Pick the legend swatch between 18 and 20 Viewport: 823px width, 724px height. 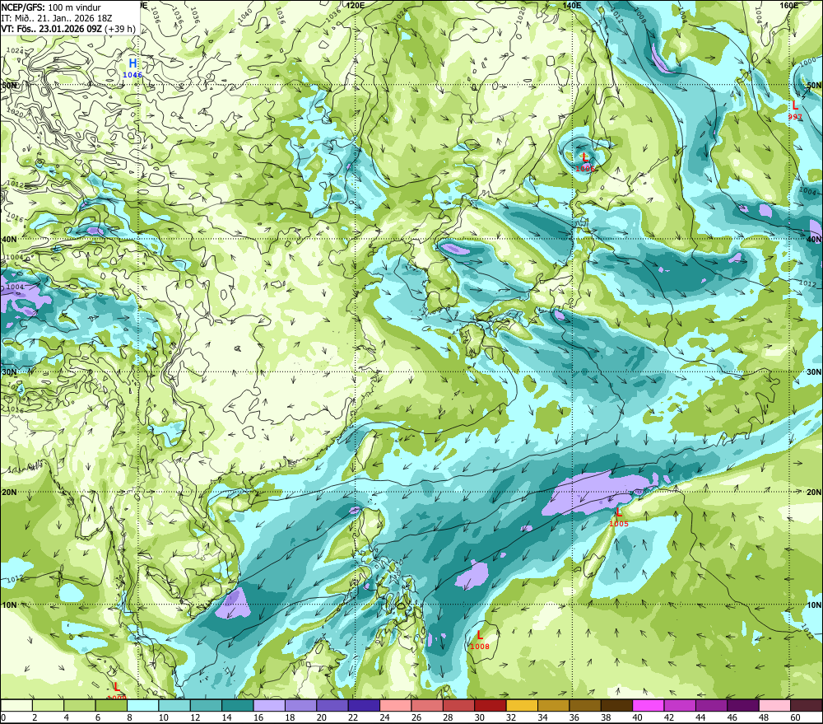click(x=300, y=705)
